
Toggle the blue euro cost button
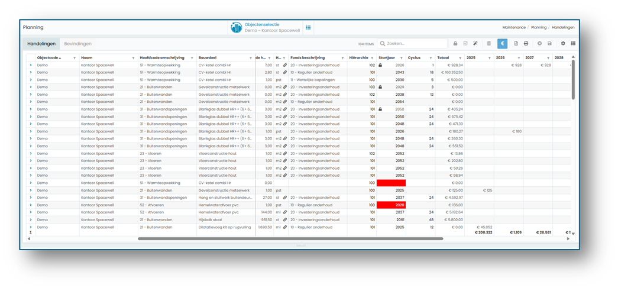[502, 44]
